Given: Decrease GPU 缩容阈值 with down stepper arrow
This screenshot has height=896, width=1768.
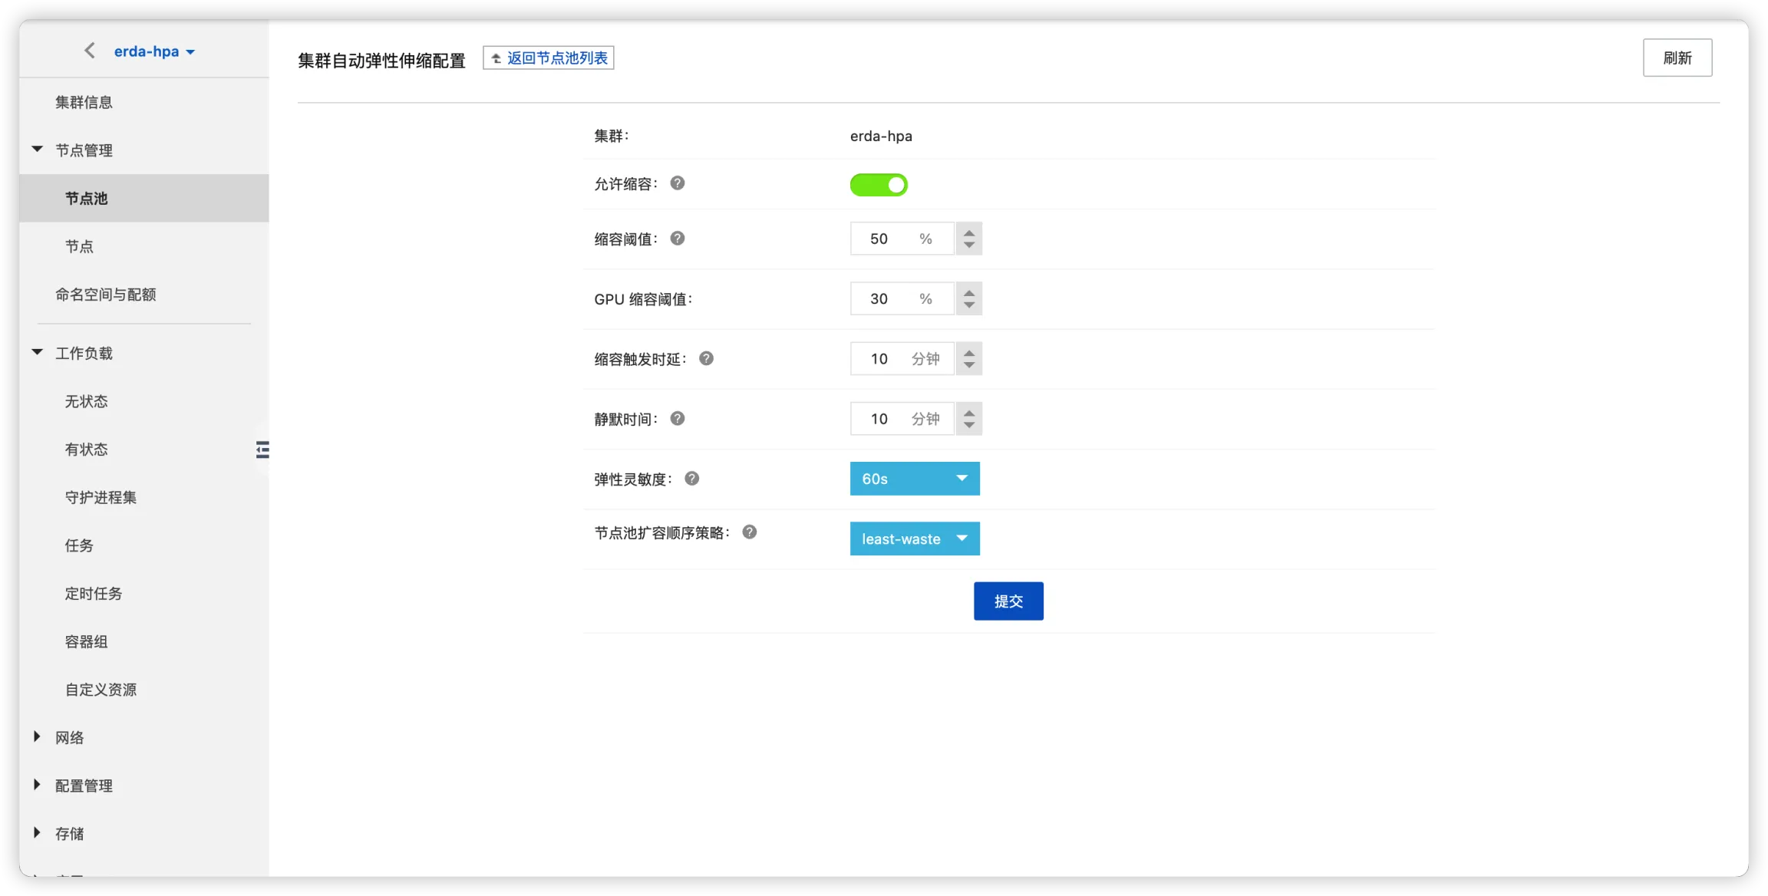Looking at the screenshot, I should [969, 305].
